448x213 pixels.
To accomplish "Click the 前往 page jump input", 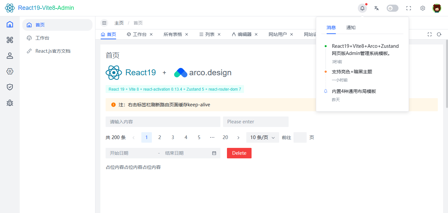I will pos(300,137).
